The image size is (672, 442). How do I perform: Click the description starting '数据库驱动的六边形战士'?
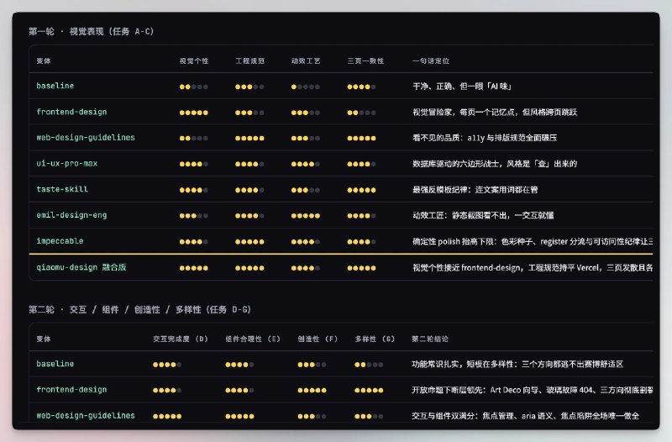click(x=495, y=164)
